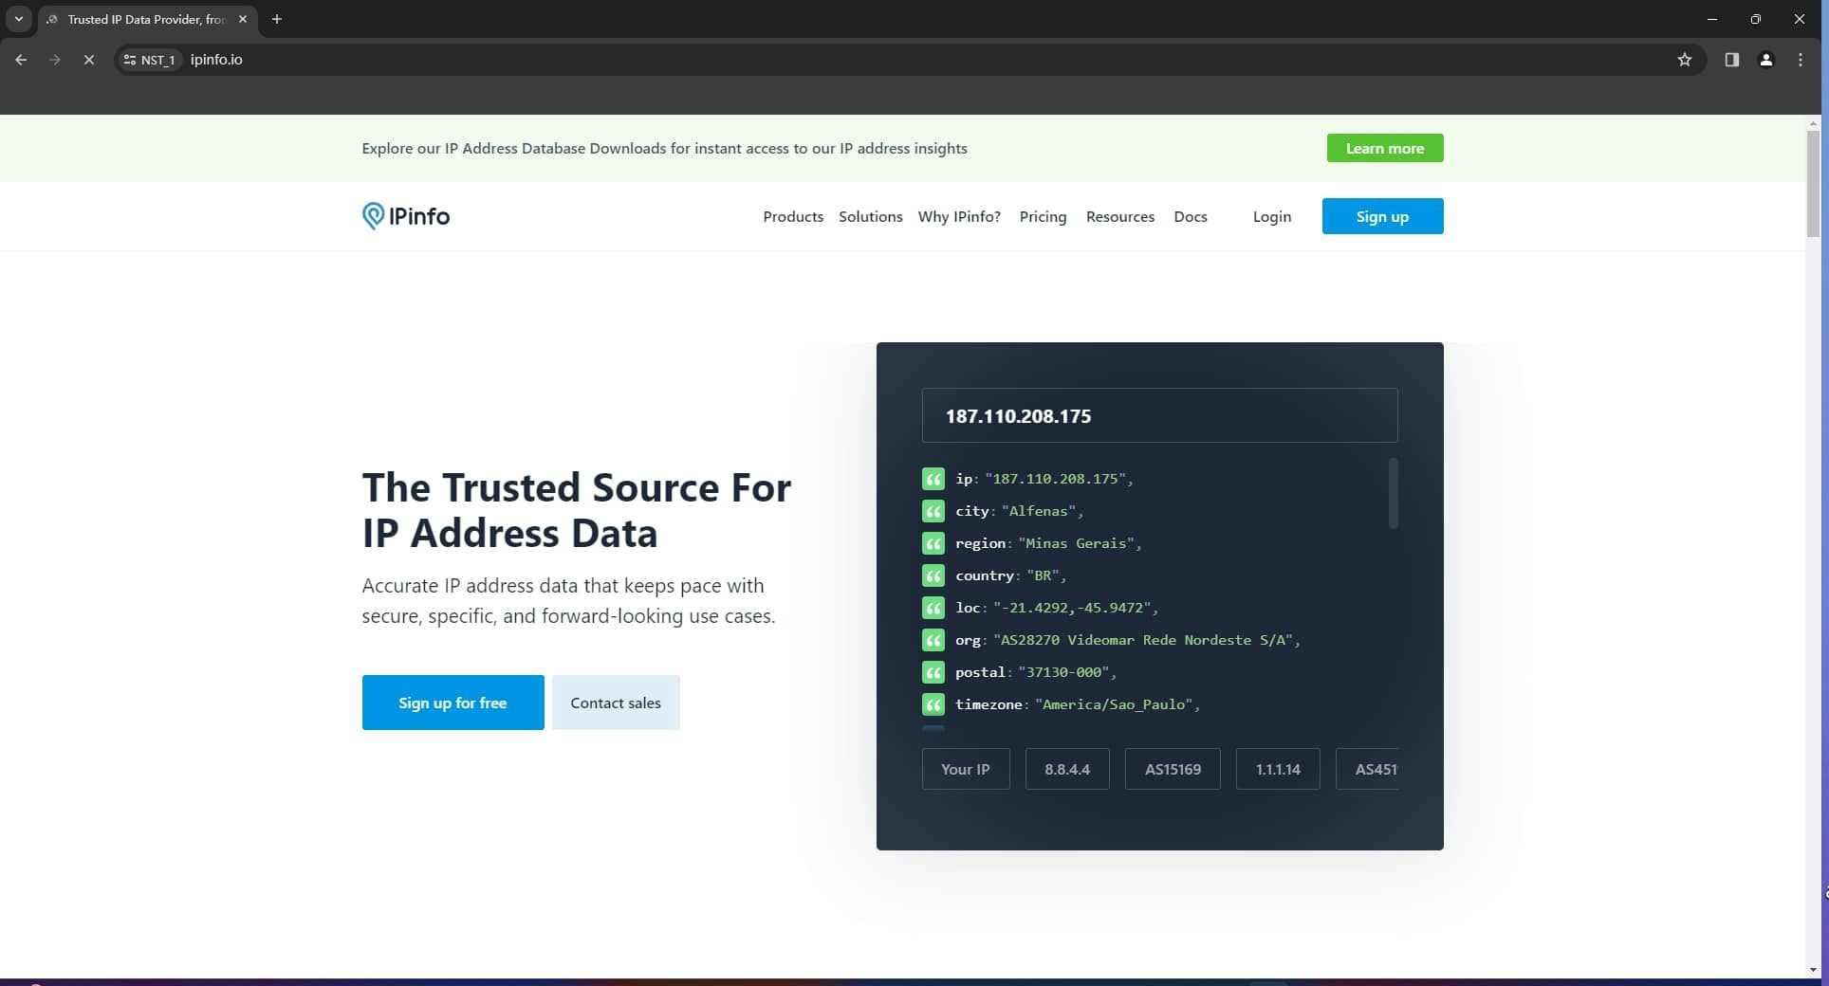Open the Products menu

[793, 216]
